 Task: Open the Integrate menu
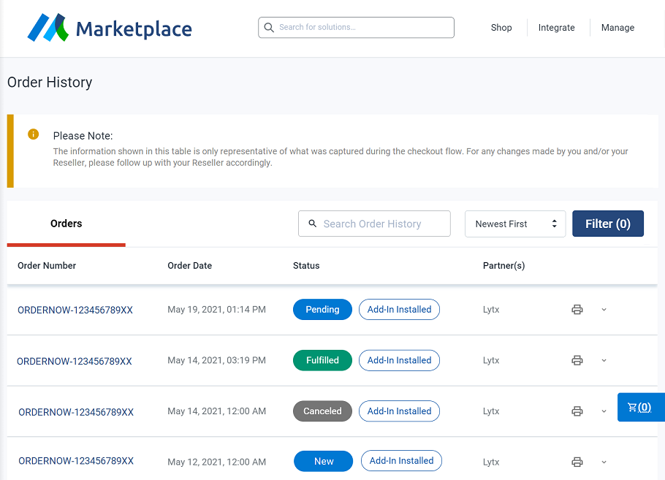pyautogui.click(x=556, y=28)
